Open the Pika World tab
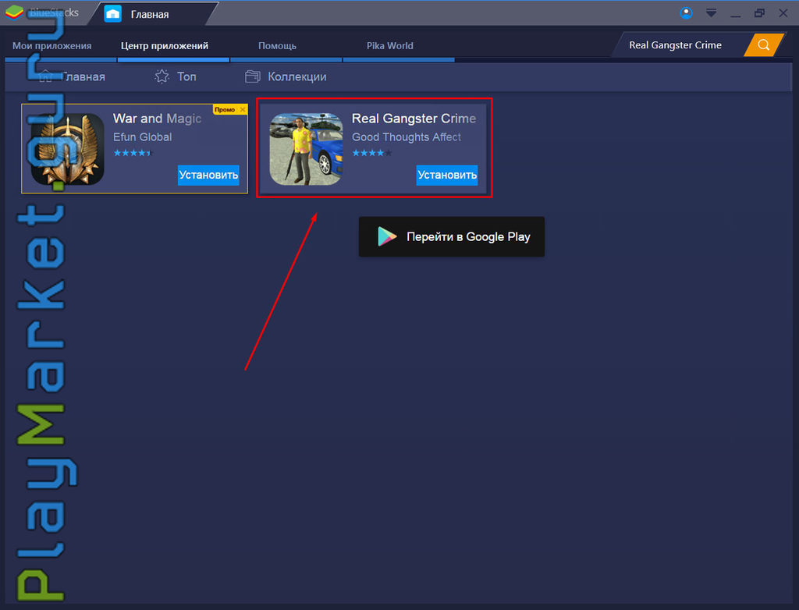This screenshot has width=799, height=610. 390,46
